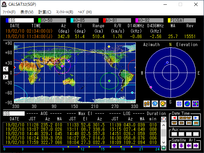Click the green SO-50 satellite marker on the map
This screenshot has width=204, height=153.
pos(109,81)
